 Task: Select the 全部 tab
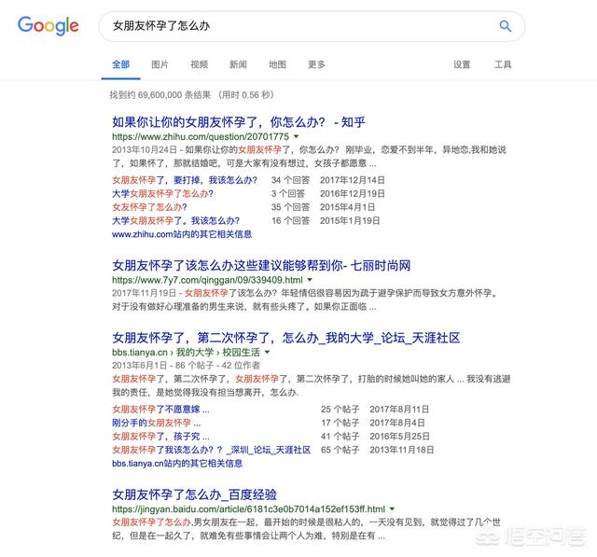[120, 64]
